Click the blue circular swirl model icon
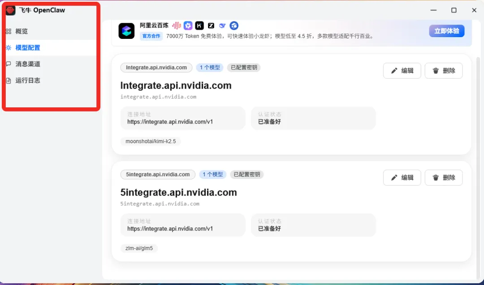 point(234,26)
